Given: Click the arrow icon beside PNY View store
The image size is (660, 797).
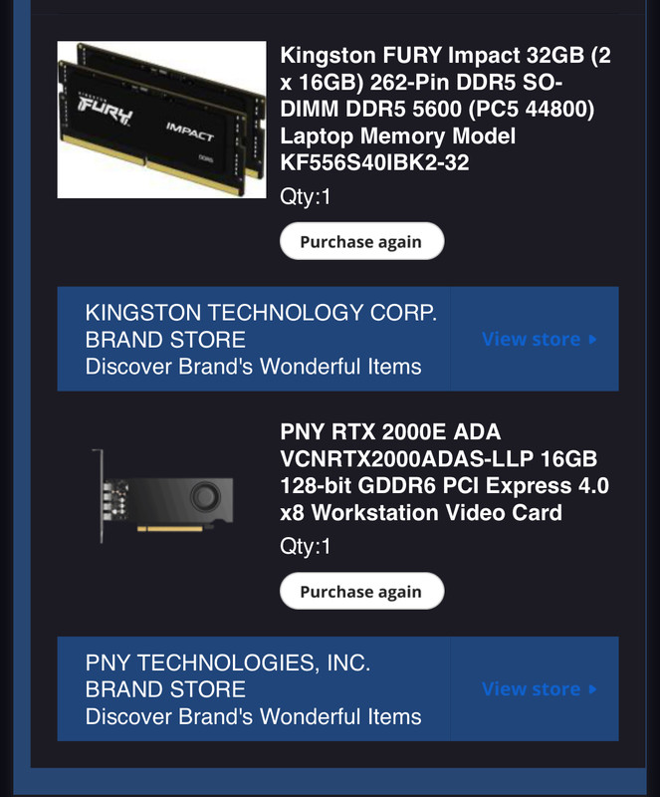Looking at the screenshot, I should click(x=592, y=689).
